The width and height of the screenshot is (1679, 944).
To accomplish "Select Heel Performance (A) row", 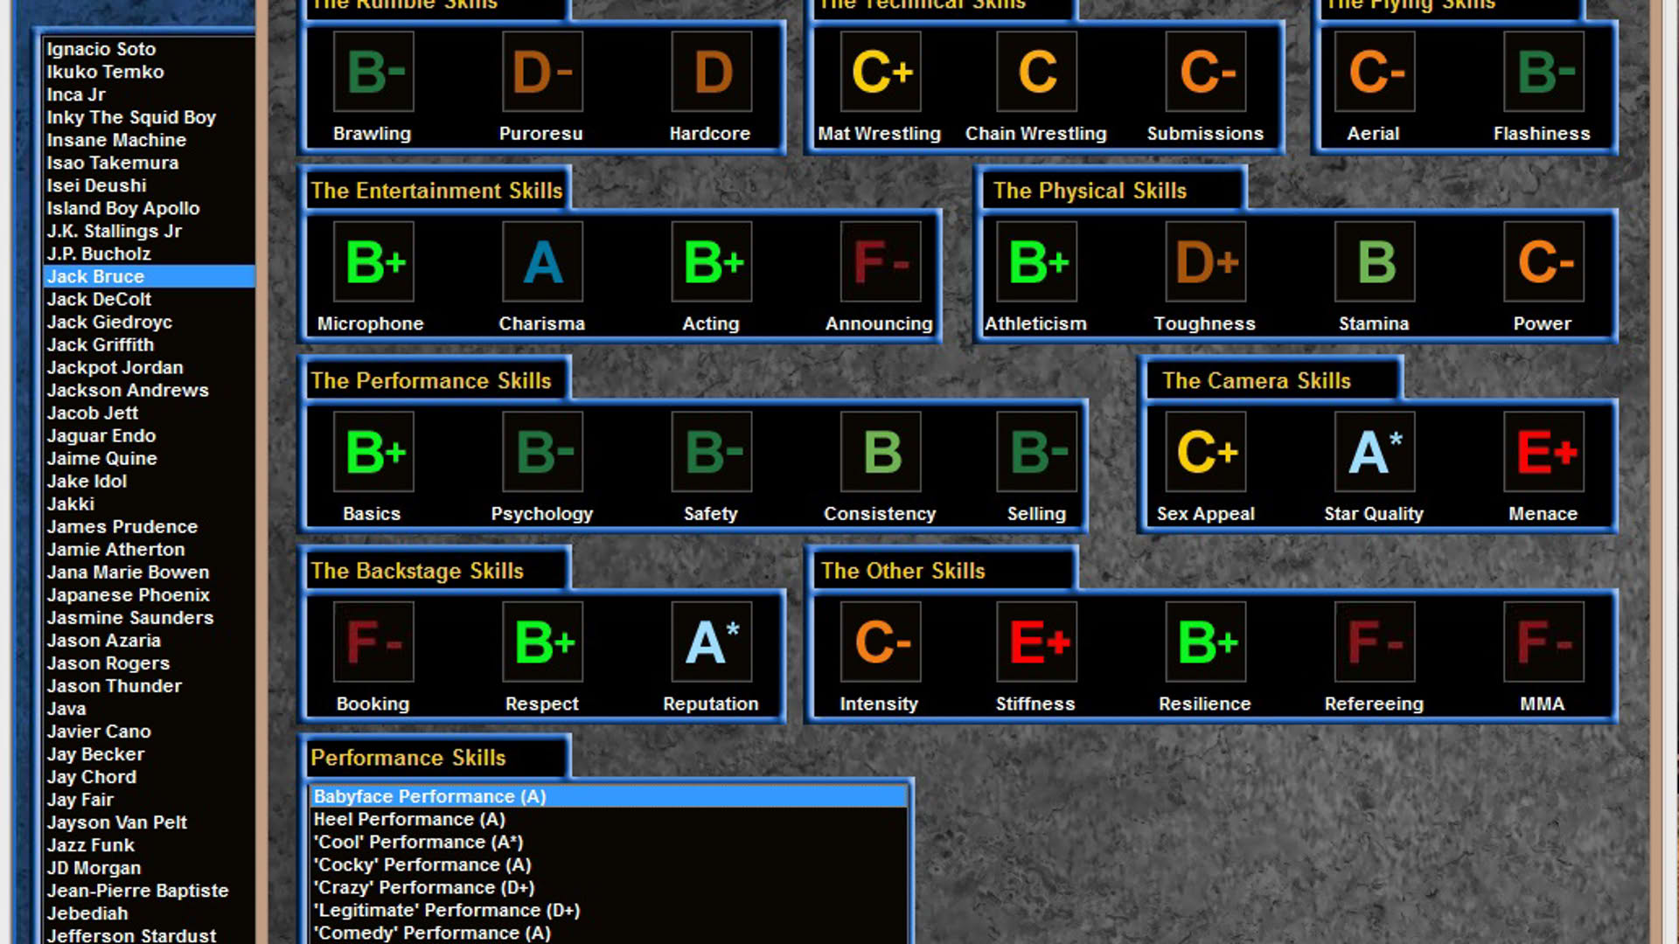I will [609, 819].
